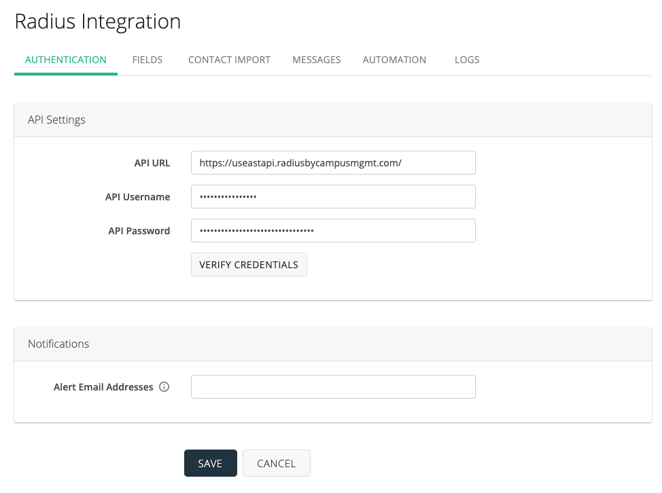Select the API Password field
Image resolution: width=662 pixels, height=493 pixels.
333,231
